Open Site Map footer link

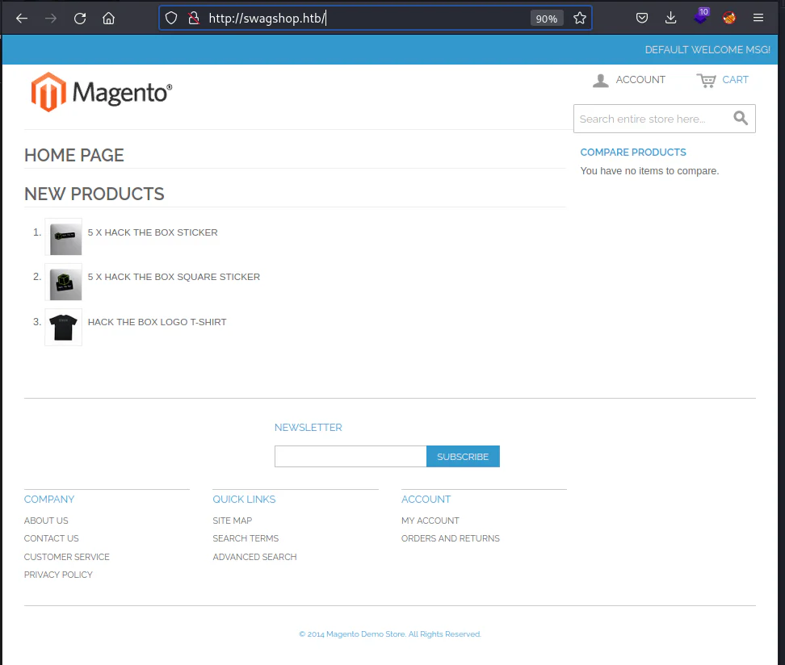point(233,521)
